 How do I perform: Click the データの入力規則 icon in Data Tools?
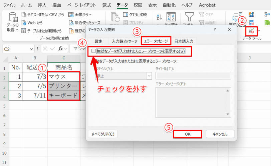pyautogui.click(x=251, y=31)
